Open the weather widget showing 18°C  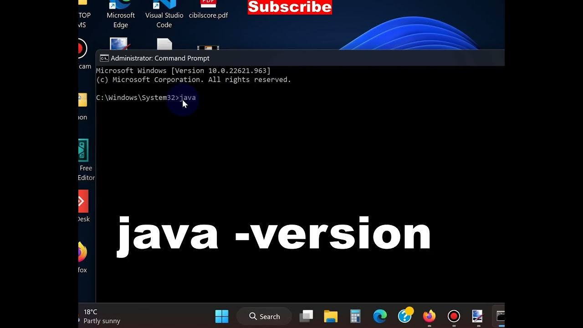[x=100, y=316]
